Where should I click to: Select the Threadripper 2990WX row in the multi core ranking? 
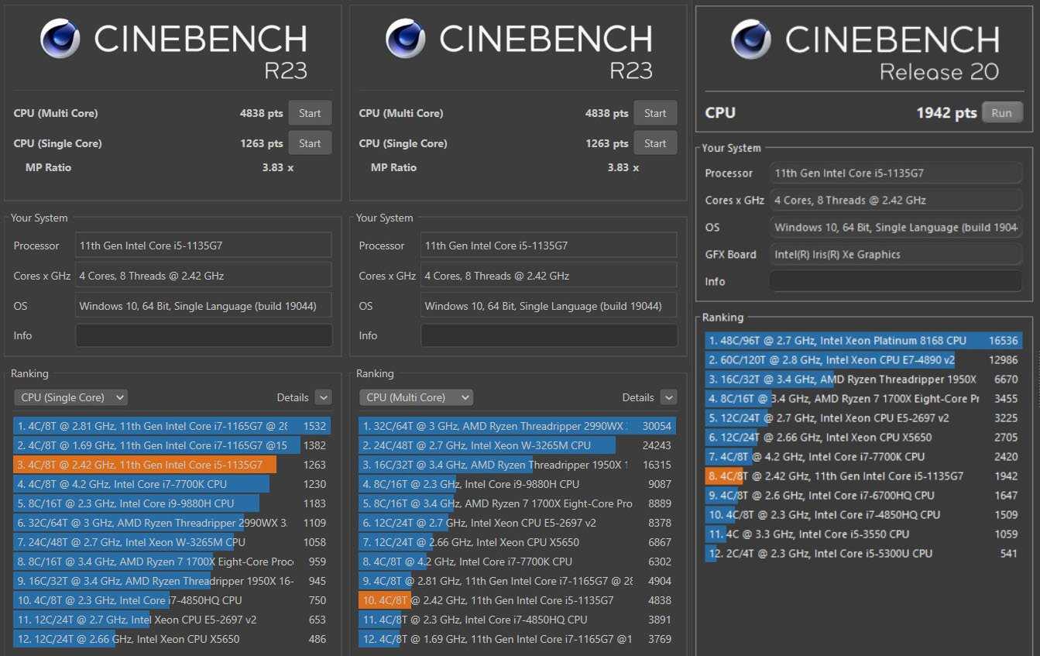pyautogui.click(x=517, y=426)
